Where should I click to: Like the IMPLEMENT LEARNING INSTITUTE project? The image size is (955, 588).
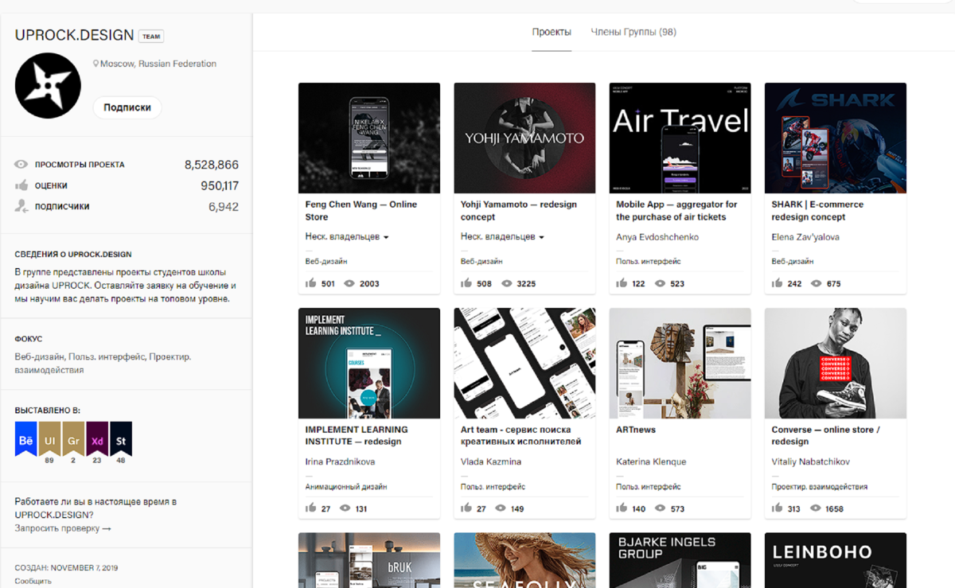(x=311, y=508)
